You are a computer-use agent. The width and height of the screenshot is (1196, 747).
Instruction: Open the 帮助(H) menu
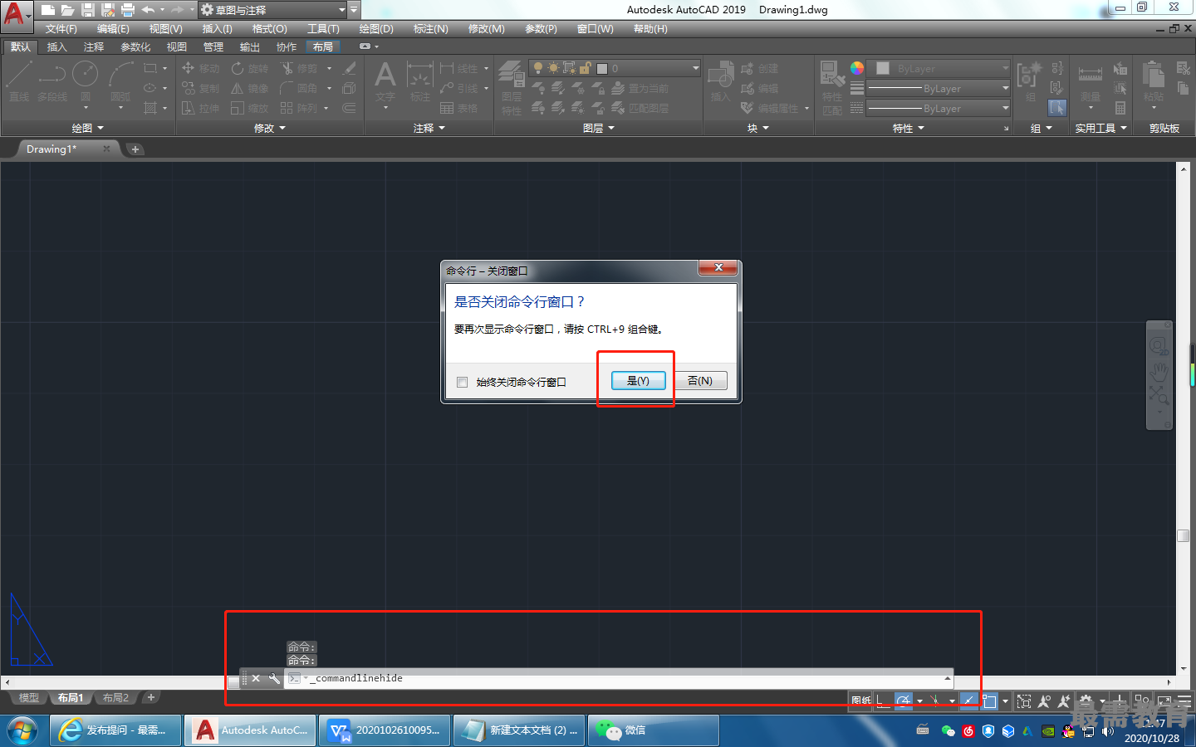pos(650,29)
